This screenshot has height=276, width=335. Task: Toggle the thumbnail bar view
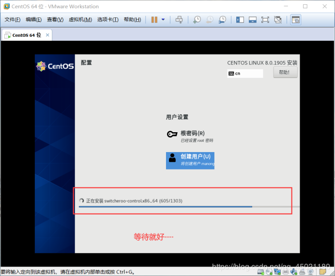pos(253,20)
